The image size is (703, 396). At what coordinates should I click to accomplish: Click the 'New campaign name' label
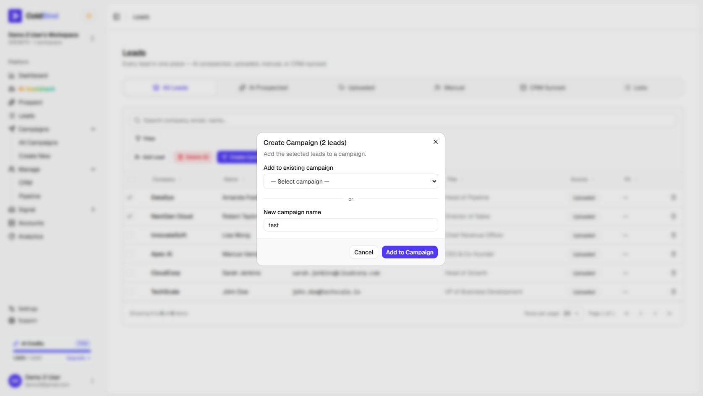[292, 212]
